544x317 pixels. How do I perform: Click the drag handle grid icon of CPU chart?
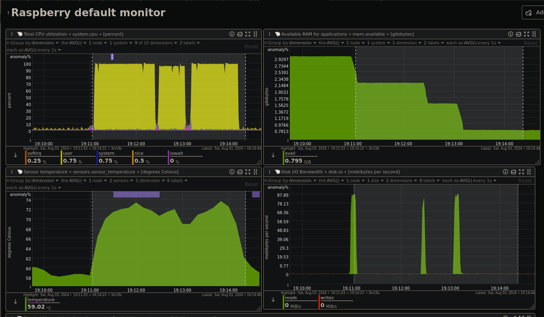click(255, 34)
